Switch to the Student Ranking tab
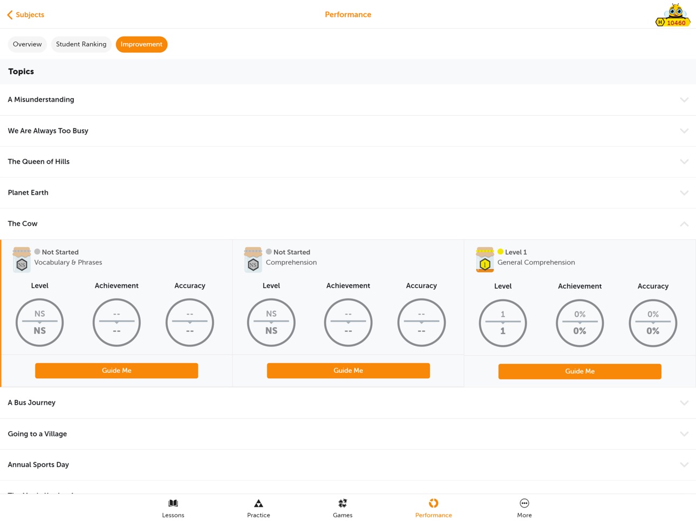 coord(81,44)
